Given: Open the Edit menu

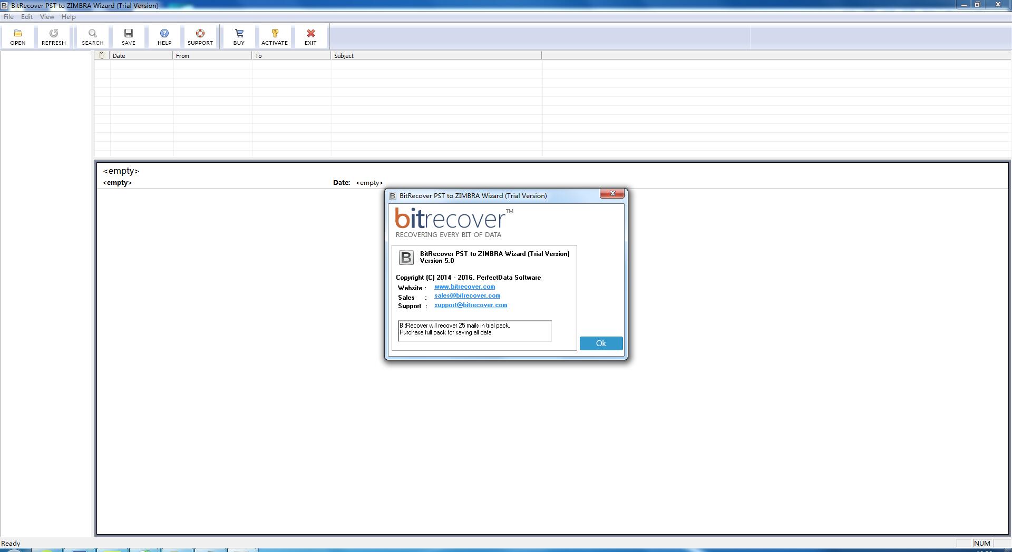Looking at the screenshot, I should tap(26, 16).
